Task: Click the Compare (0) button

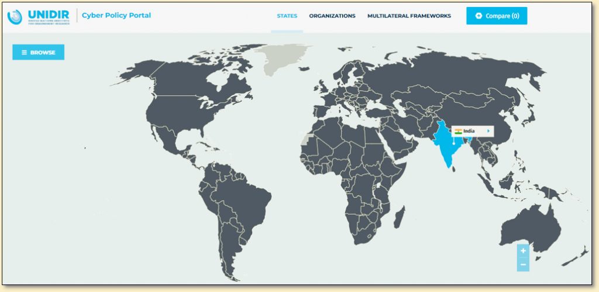Action: point(497,16)
